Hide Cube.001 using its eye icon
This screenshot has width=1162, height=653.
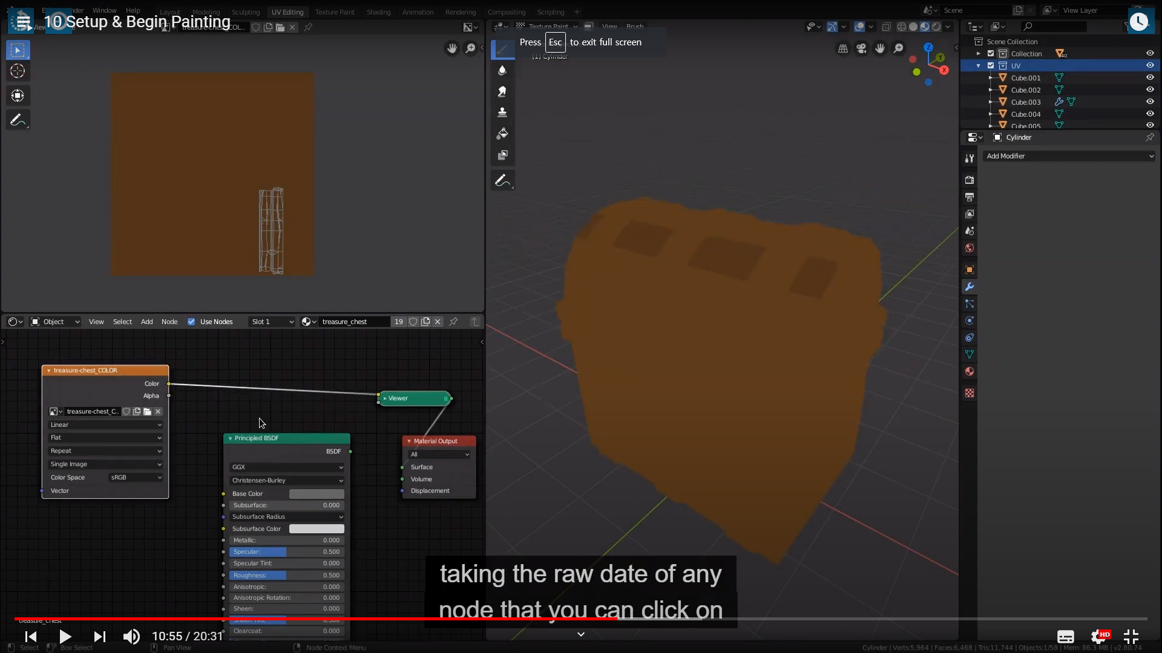tap(1150, 78)
